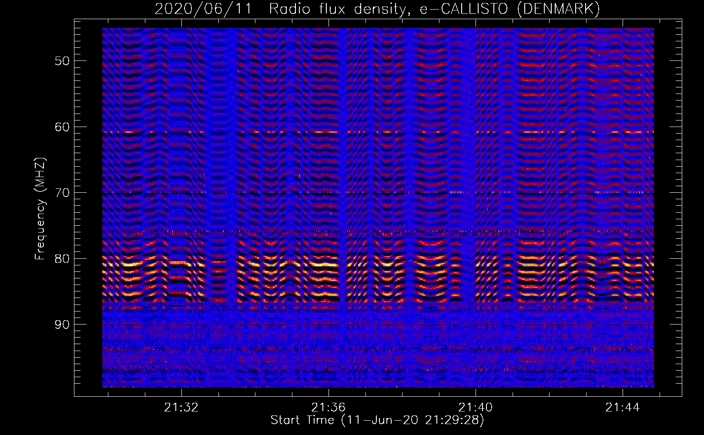Click the plot title text 'Radio flux density, e-CALLISTO (DENMARK)'

click(434, 9)
